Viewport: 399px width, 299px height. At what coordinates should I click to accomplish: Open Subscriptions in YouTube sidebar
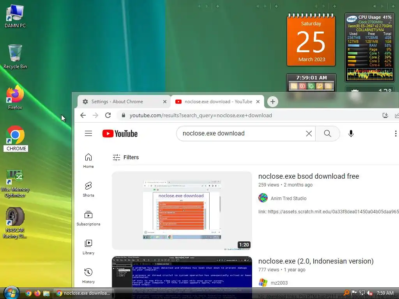click(88, 218)
